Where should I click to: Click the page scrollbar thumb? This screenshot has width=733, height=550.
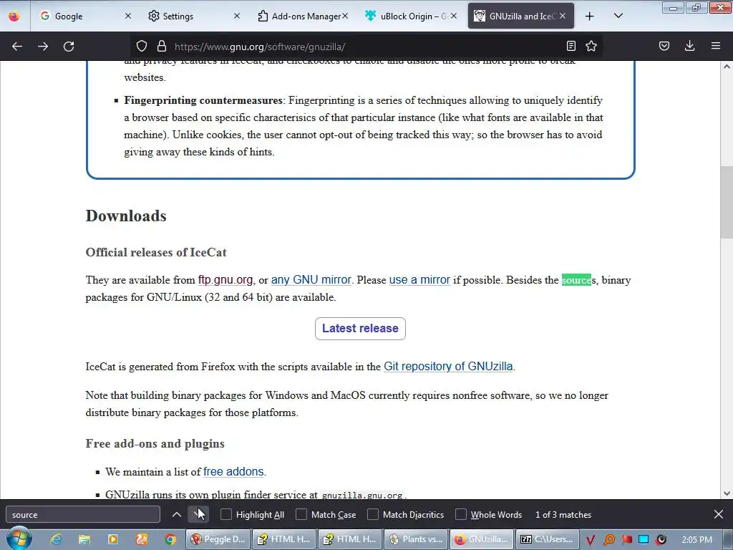[x=727, y=202]
